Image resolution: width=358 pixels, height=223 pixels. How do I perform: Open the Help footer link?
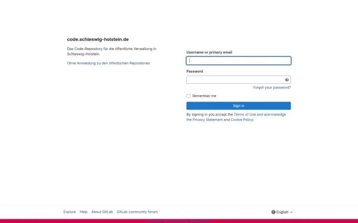(84, 212)
